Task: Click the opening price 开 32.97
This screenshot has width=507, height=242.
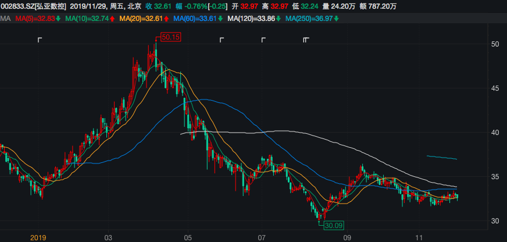Action: pyautogui.click(x=245, y=6)
